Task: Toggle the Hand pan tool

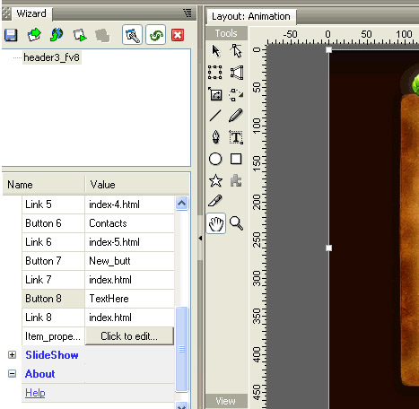Action: (x=216, y=223)
